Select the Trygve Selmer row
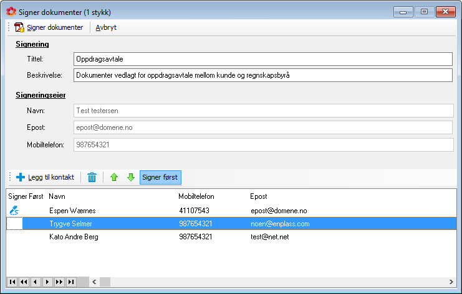462x294 pixels. pyautogui.click(x=231, y=224)
